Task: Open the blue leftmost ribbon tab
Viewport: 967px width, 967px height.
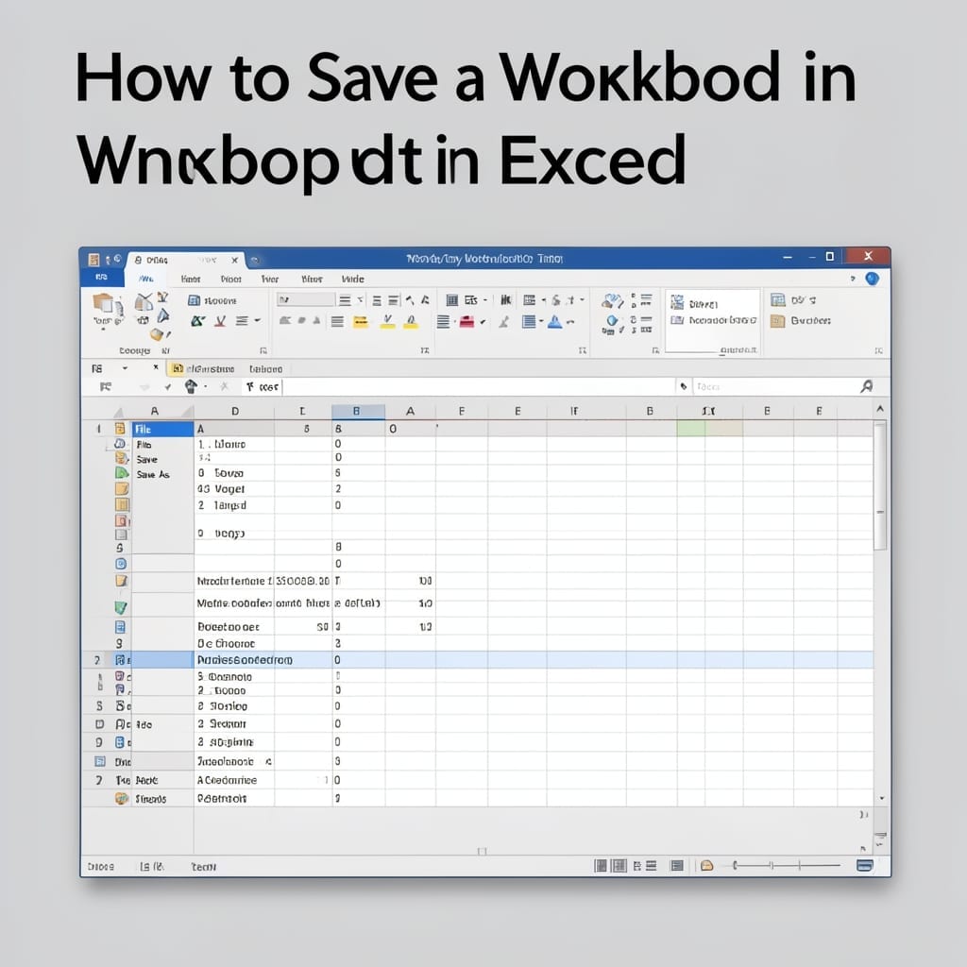Action: pos(102,278)
